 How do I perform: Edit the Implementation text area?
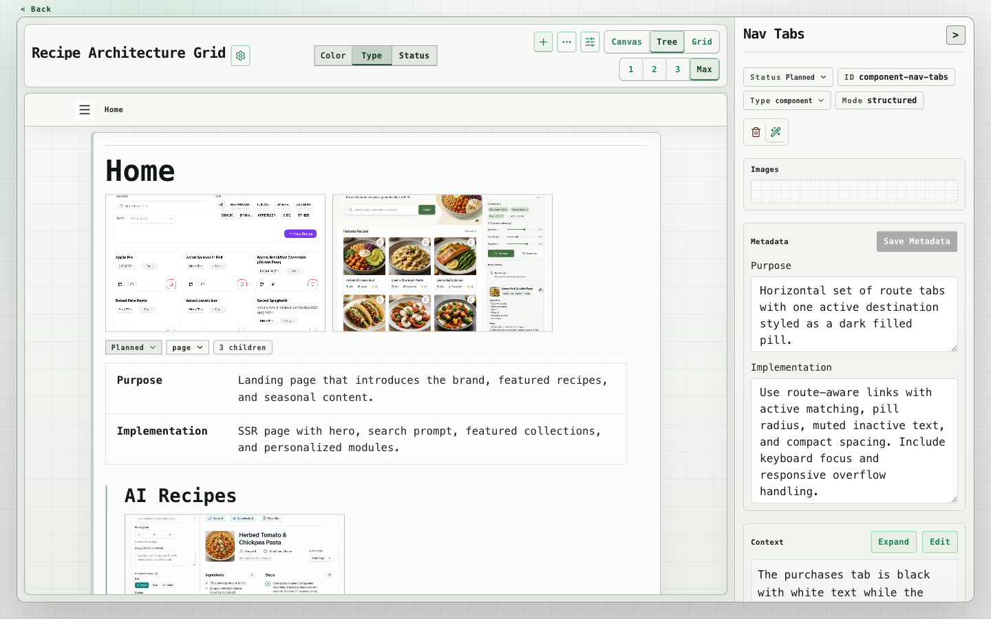[854, 441]
